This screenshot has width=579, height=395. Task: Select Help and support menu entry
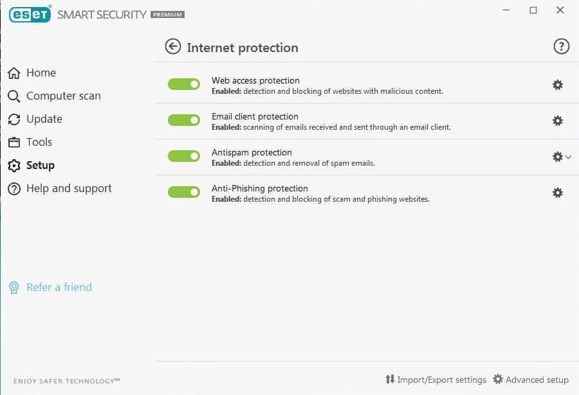point(68,188)
